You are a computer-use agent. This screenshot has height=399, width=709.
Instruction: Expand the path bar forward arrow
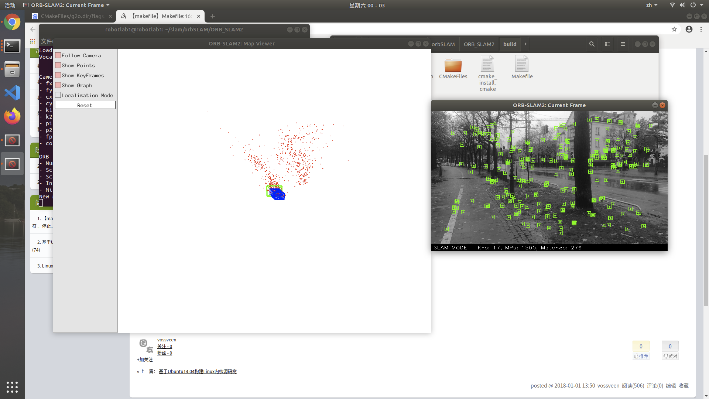click(x=525, y=44)
